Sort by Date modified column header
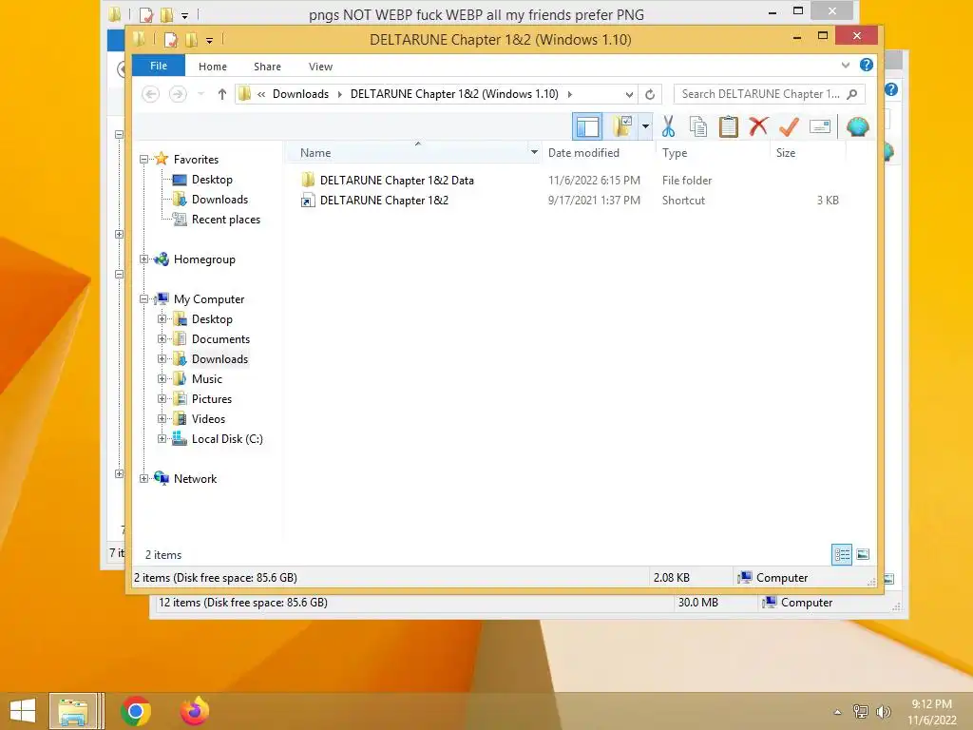The width and height of the screenshot is (973, 730). [x=583, y=153]
